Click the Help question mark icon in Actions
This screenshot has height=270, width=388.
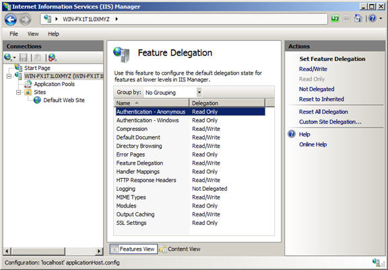pyautogui.click(x=292, y=134)
